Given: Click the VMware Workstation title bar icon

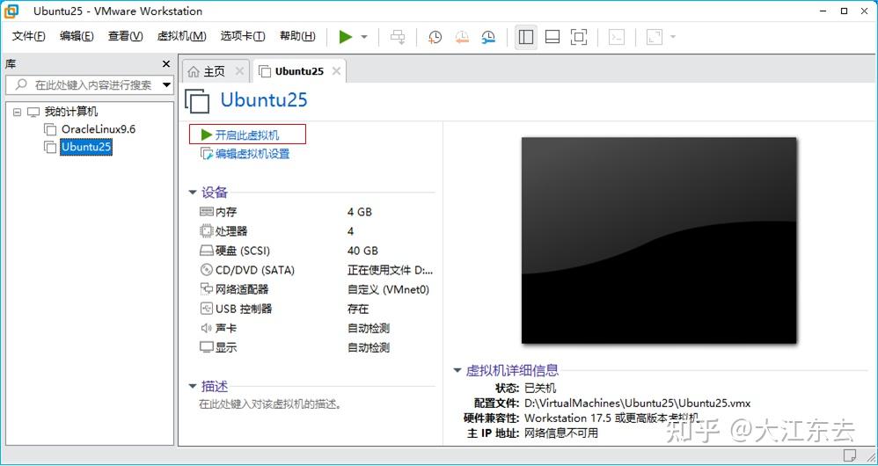Looking at the screenshot, I should [x=11, y=11].
